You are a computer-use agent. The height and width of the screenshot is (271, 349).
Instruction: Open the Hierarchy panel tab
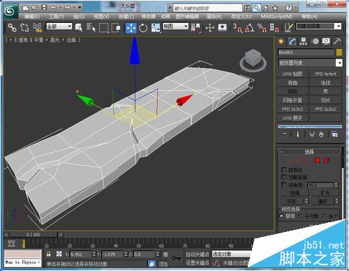pos(303,41)
